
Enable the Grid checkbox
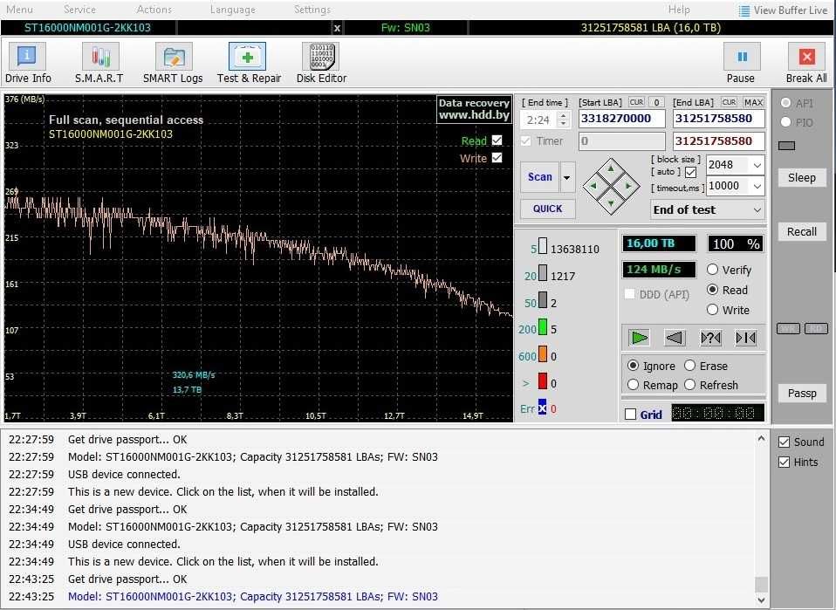630,415
